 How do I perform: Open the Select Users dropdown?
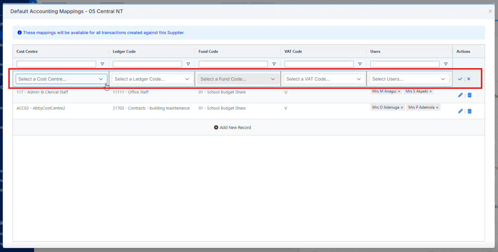point(410,79)
